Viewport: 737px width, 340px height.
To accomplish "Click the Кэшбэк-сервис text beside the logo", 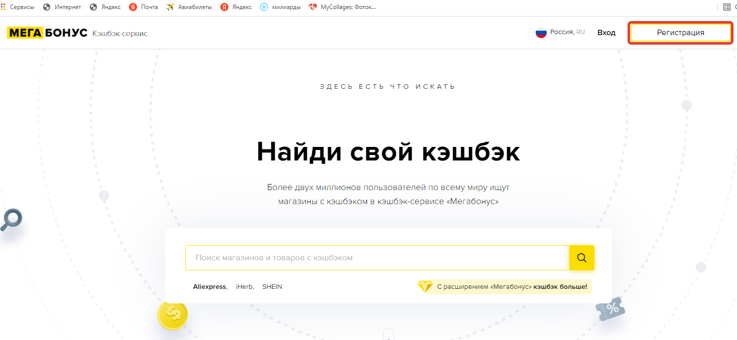I will point(120,33).
